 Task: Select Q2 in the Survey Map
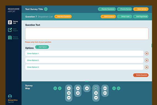[69, 93]
